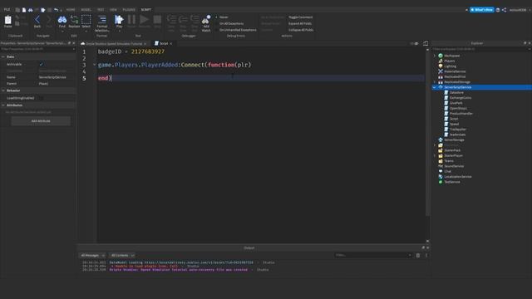Click the What's New button

pos(482,10)
